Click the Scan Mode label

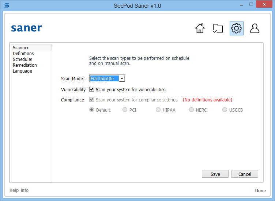(72, 79)
